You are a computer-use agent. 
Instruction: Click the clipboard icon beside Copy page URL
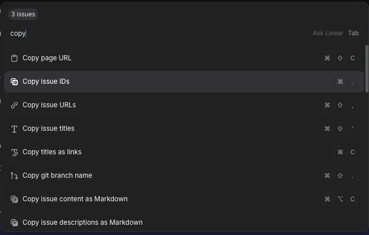(x=14, y=58)
